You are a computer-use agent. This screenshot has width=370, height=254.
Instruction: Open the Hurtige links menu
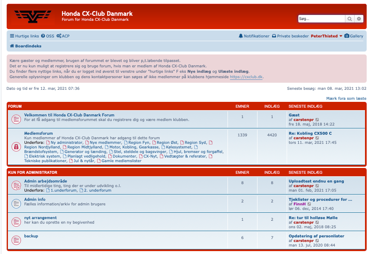click(x=24, y=36)
